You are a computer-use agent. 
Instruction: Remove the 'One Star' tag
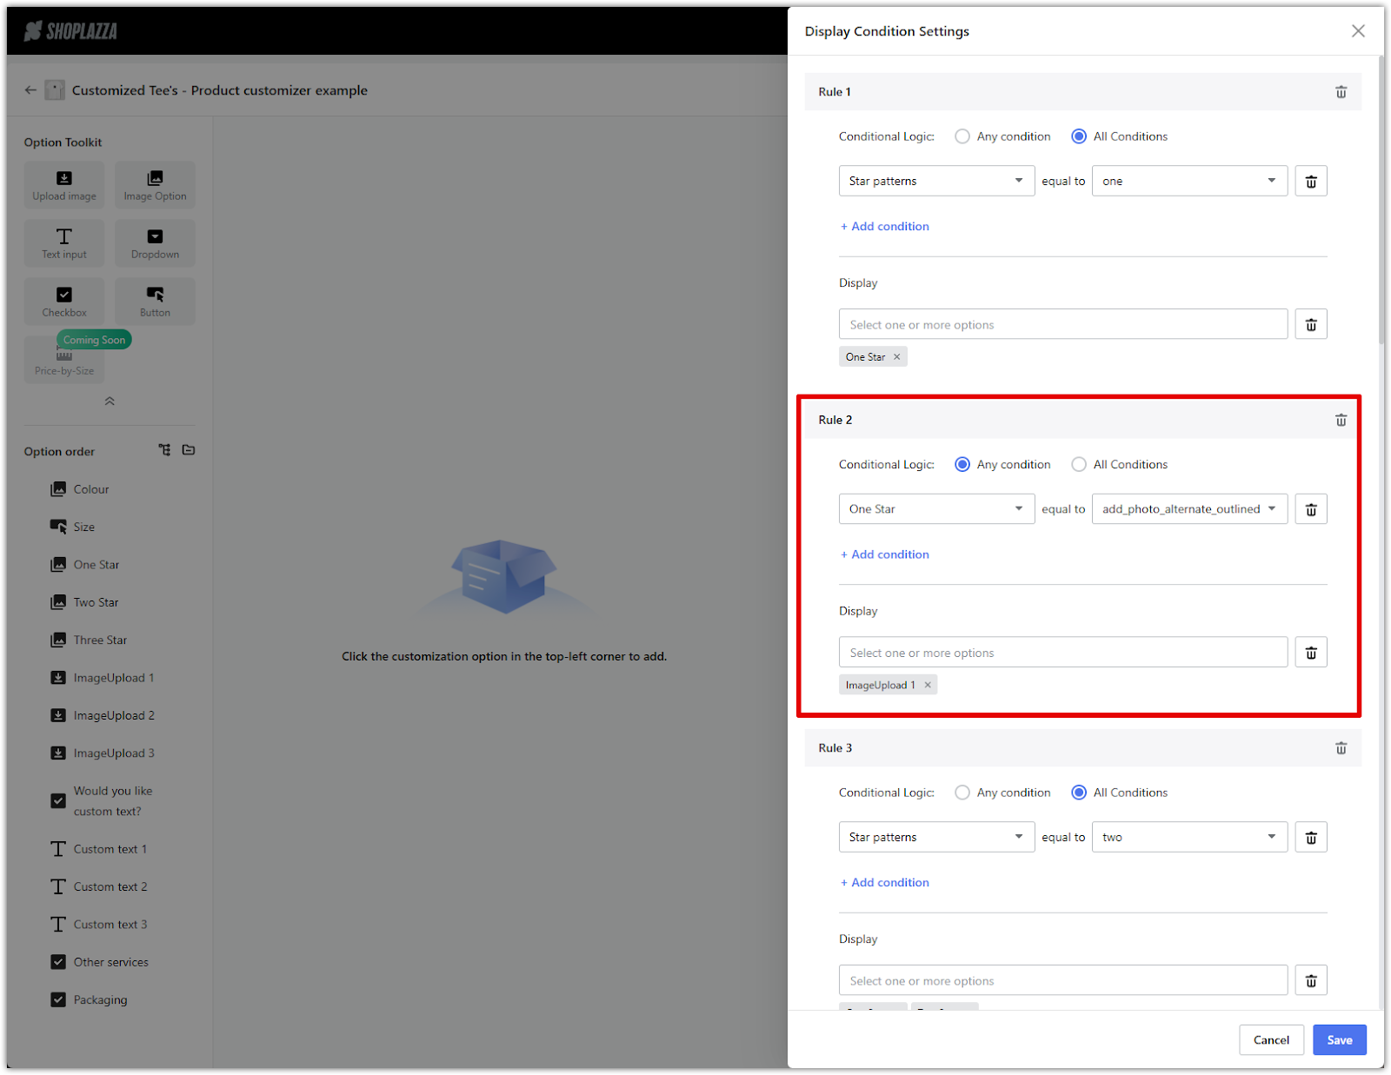[896, 357]
